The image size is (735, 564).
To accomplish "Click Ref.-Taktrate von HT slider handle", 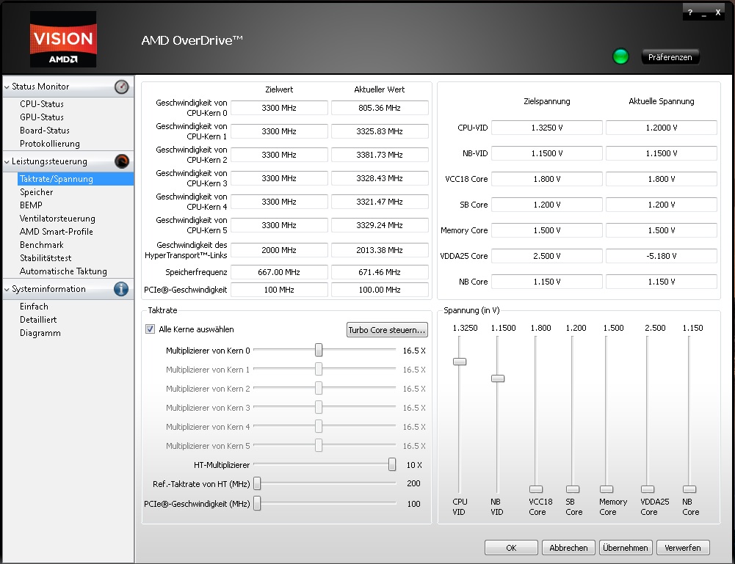I will tap(257, 483).
